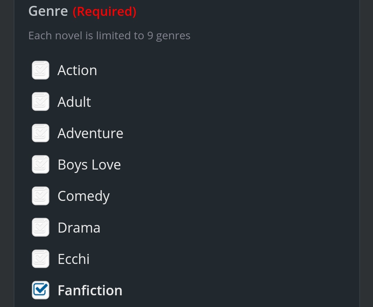This screenshot has width=373, height=307.
Task: Click the "Comedy" genre label
Action: tap(83, 196)
